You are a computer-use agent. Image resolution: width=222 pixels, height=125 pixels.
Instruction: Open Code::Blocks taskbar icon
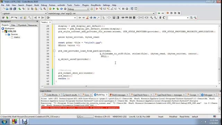click(x=14, y=122)
